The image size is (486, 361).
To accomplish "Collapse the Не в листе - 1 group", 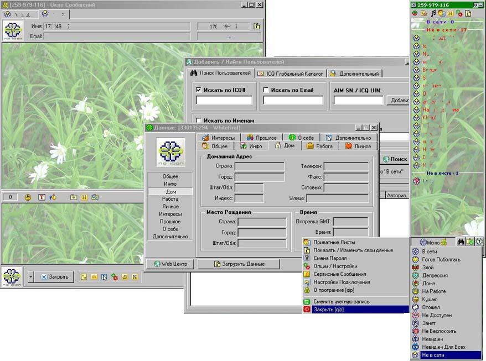I will [442, 173].
